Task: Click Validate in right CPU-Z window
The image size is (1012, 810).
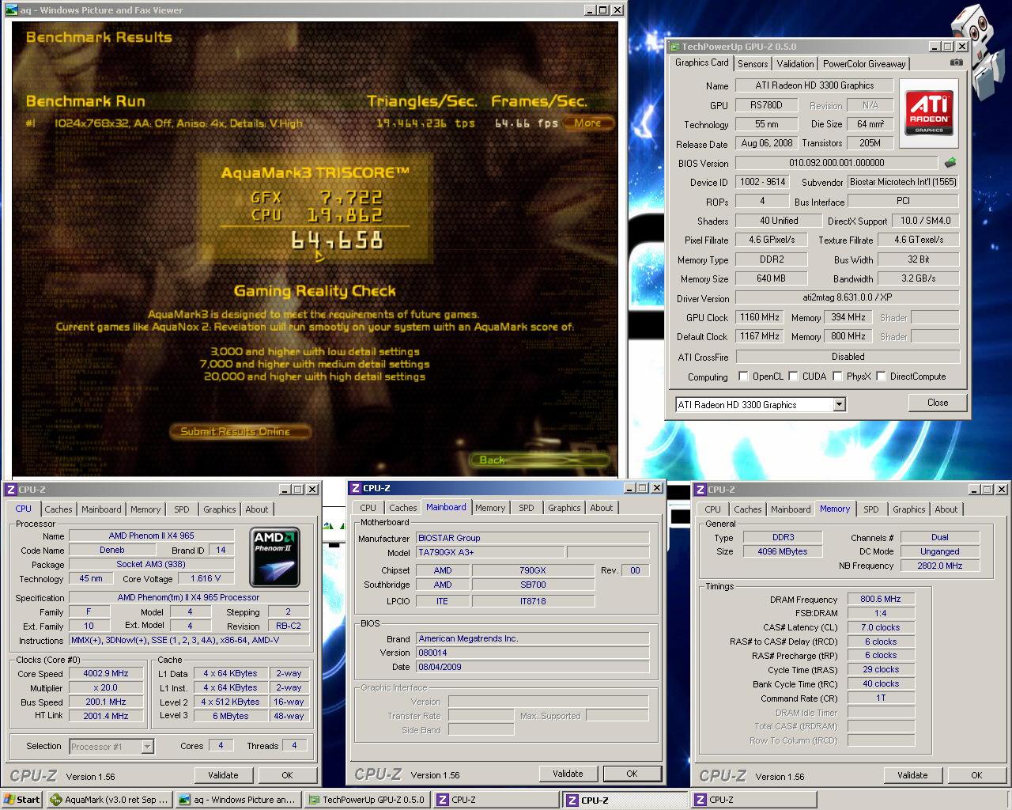Action: 912,775
